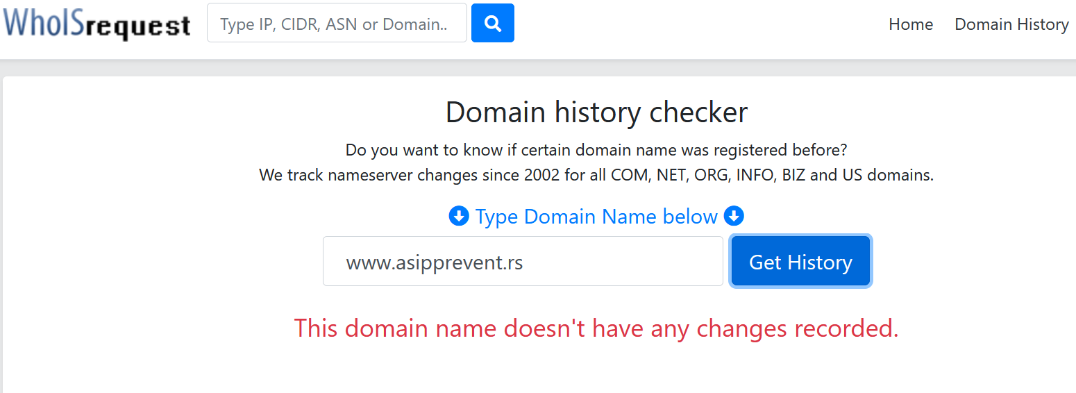Go to the Home page link
Screen dimensions: 1076x393
(911, 24)
